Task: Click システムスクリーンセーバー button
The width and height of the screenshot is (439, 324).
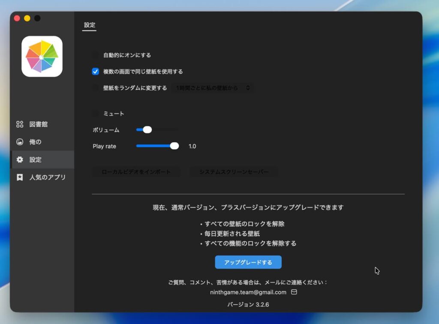Action: [x=234, y=172]
